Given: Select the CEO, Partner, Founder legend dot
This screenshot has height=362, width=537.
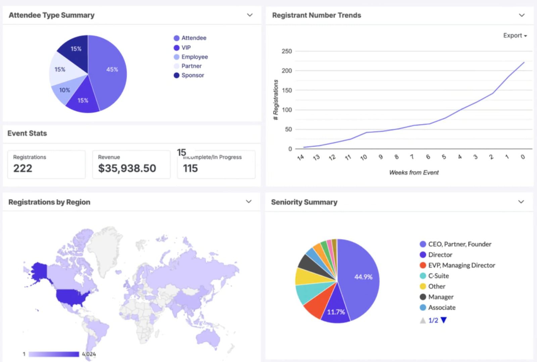Looking at the screenshot, I should pyautogui.click(x=422, y=244).
